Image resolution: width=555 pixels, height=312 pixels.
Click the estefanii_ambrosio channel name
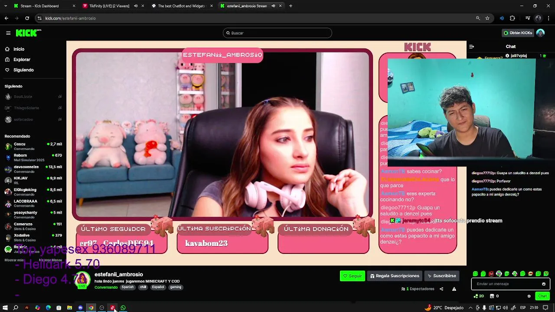119,274
